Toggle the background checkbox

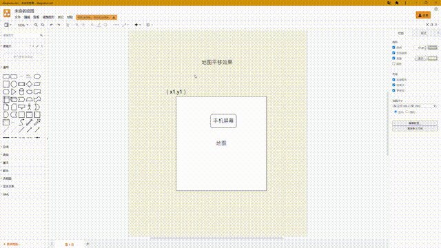(x=393, y=58)
